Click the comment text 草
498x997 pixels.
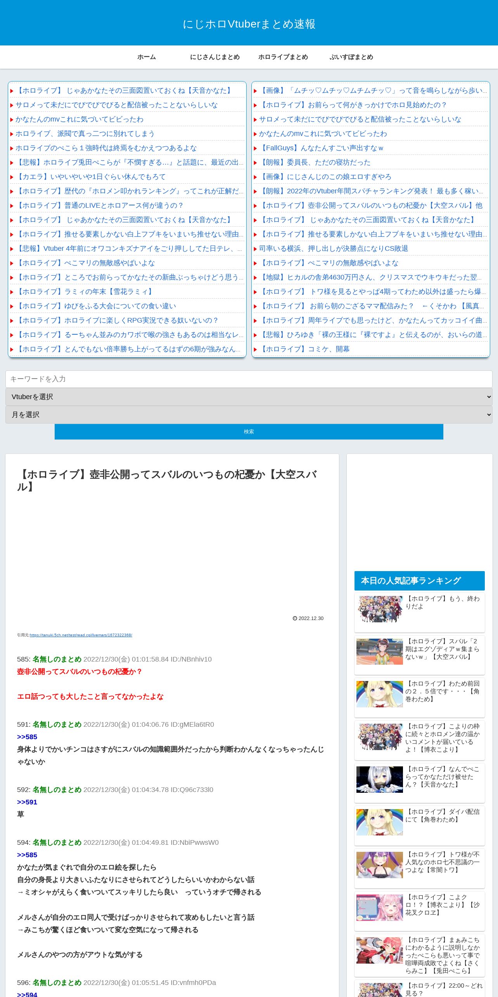coord(21,815)
